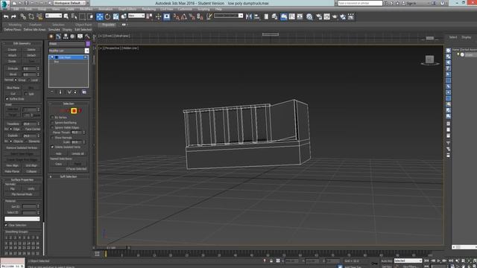Toggle Delete Isolated Verts checkbox
This screenshot has width=477, height=268.
click(52, 147)
